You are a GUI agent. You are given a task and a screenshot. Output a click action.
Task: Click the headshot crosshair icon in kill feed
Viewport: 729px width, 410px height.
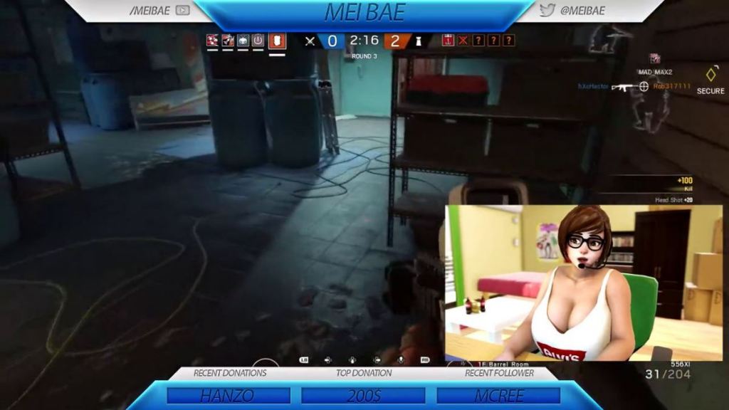(644, 86)
